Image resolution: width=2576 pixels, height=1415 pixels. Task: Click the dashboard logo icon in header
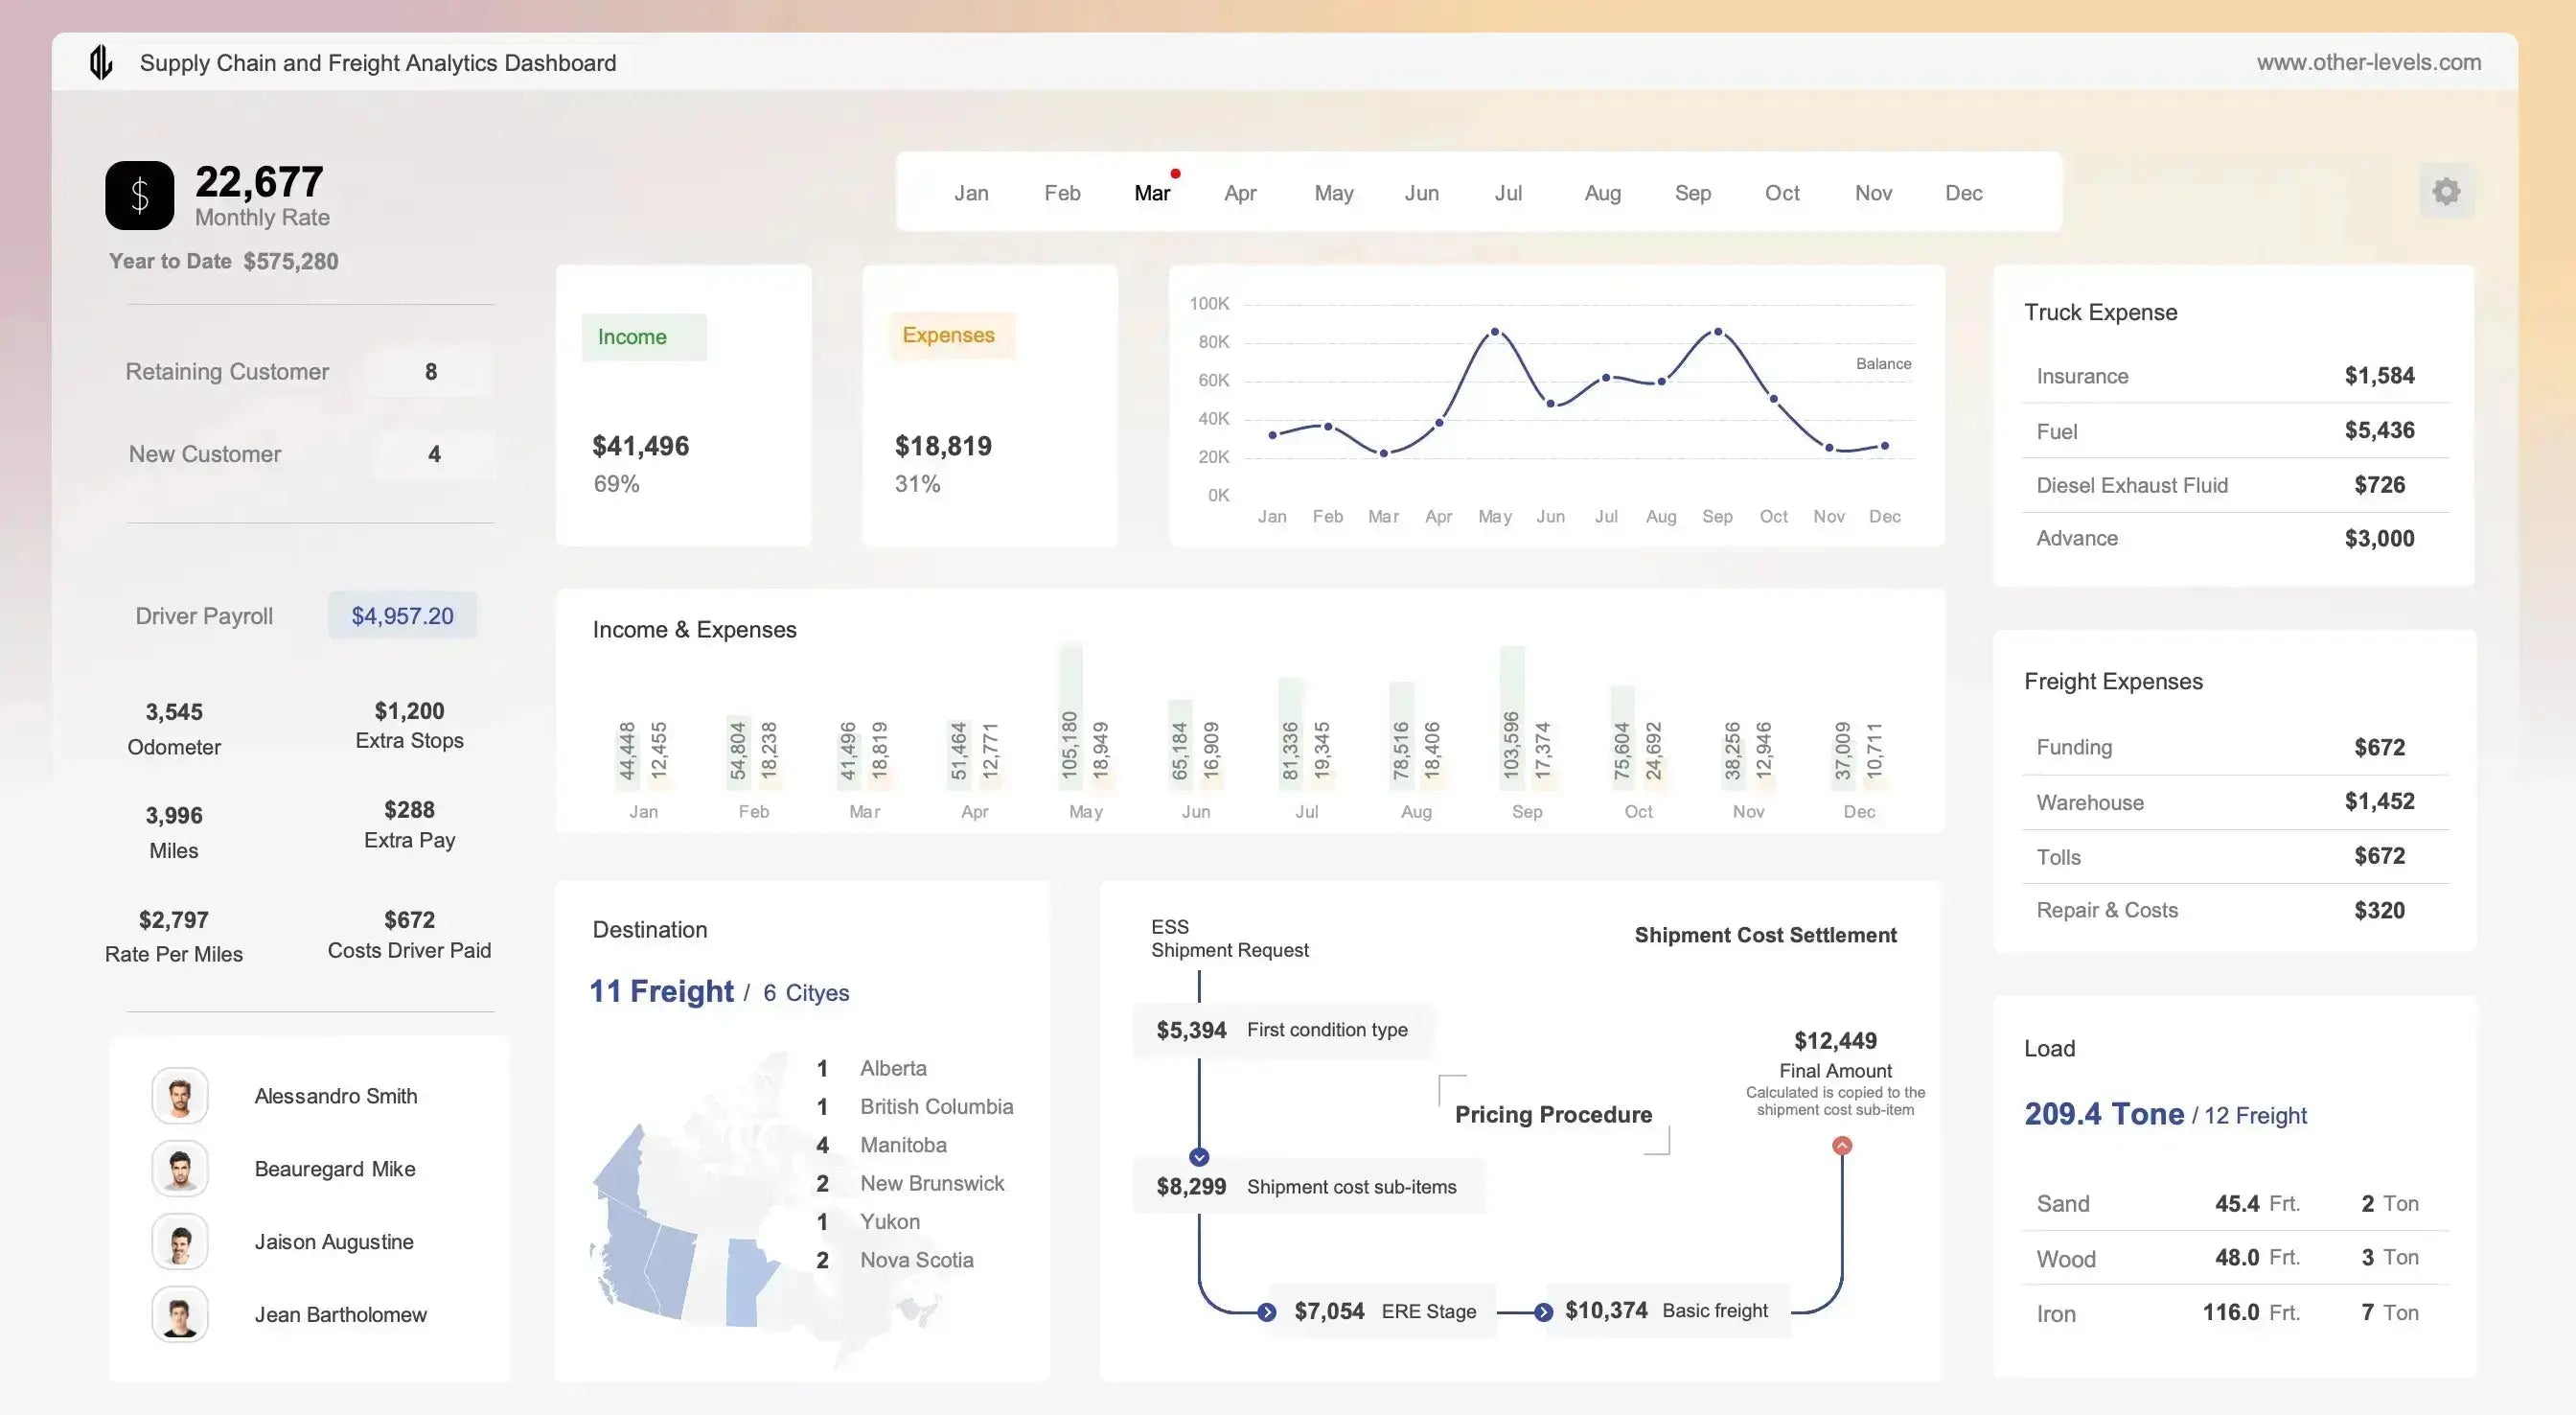point(99,62)
